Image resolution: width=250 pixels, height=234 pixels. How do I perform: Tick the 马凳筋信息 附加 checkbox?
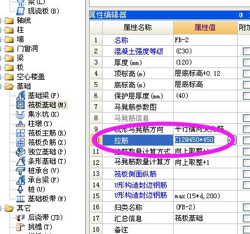point(246,118)
